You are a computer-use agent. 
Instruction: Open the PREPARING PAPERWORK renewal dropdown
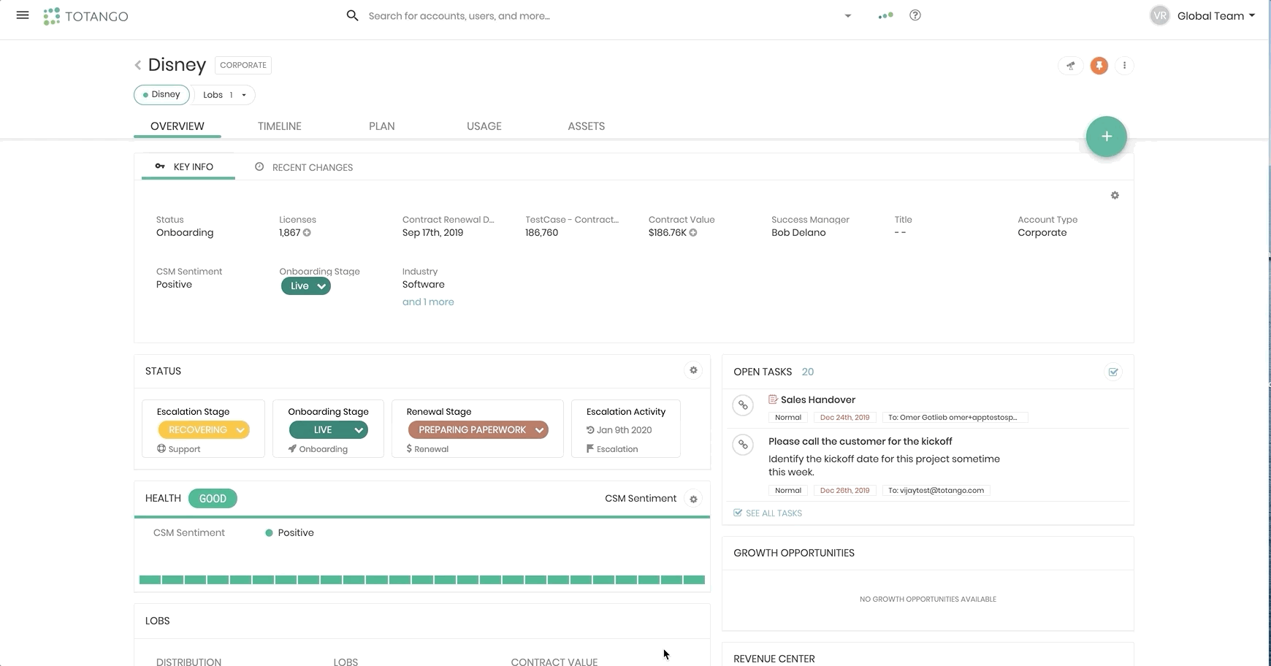coord(478,430)
